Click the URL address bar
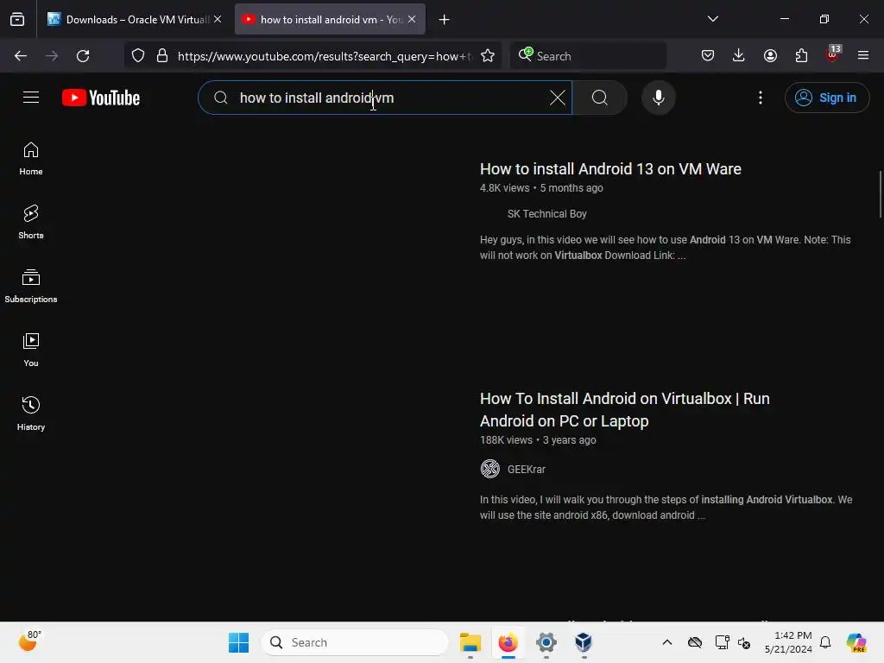The height and width of the screenshot is (663, 884). point(325,56)
